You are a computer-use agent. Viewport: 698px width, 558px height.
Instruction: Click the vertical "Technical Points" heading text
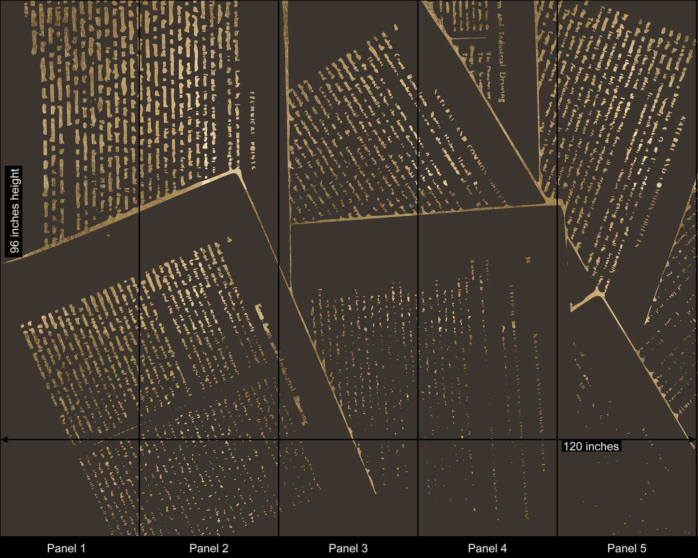click(x=252, y=130)
